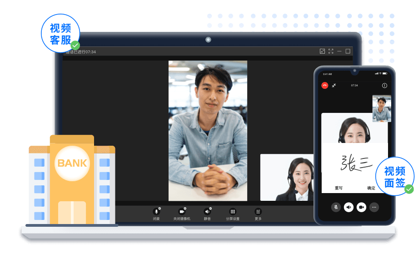Click the speaker mute icon in the laptop toolbar

tap(207, 212)
